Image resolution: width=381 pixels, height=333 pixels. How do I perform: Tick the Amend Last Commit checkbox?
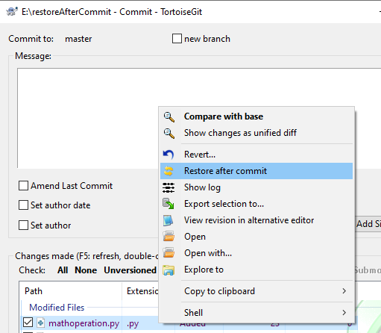(x=23, y=186)
